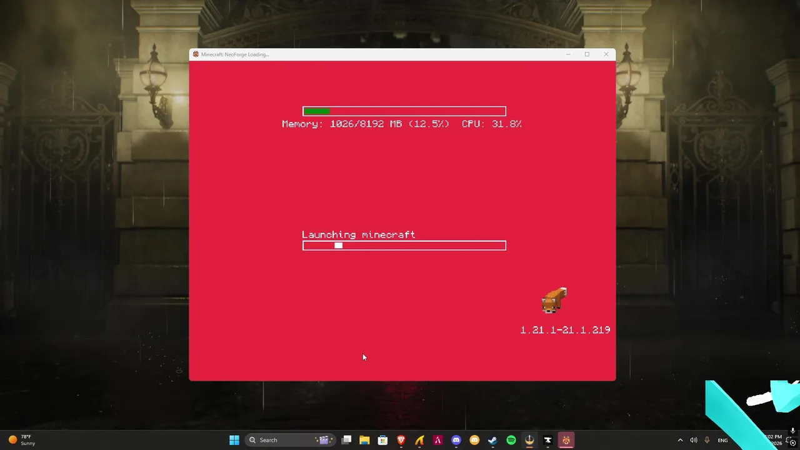Switch the ENG input language indicator

[722, 440]
